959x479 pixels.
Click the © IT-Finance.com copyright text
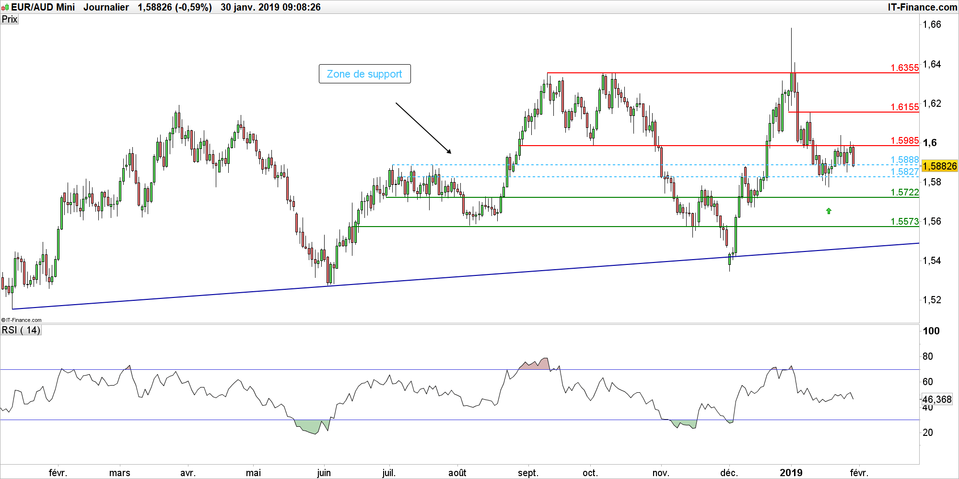tap(22, 320)
